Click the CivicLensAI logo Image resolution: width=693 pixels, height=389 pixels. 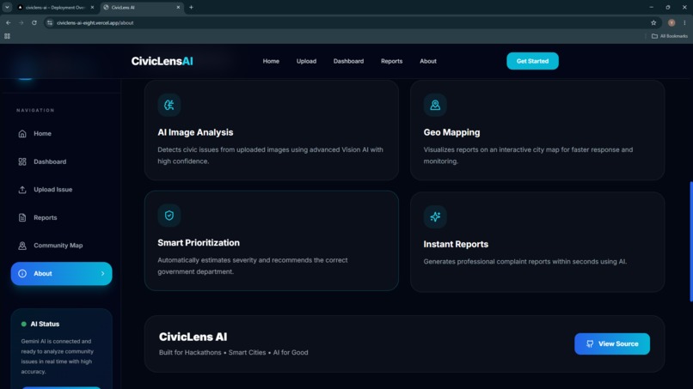coord(162,61)
